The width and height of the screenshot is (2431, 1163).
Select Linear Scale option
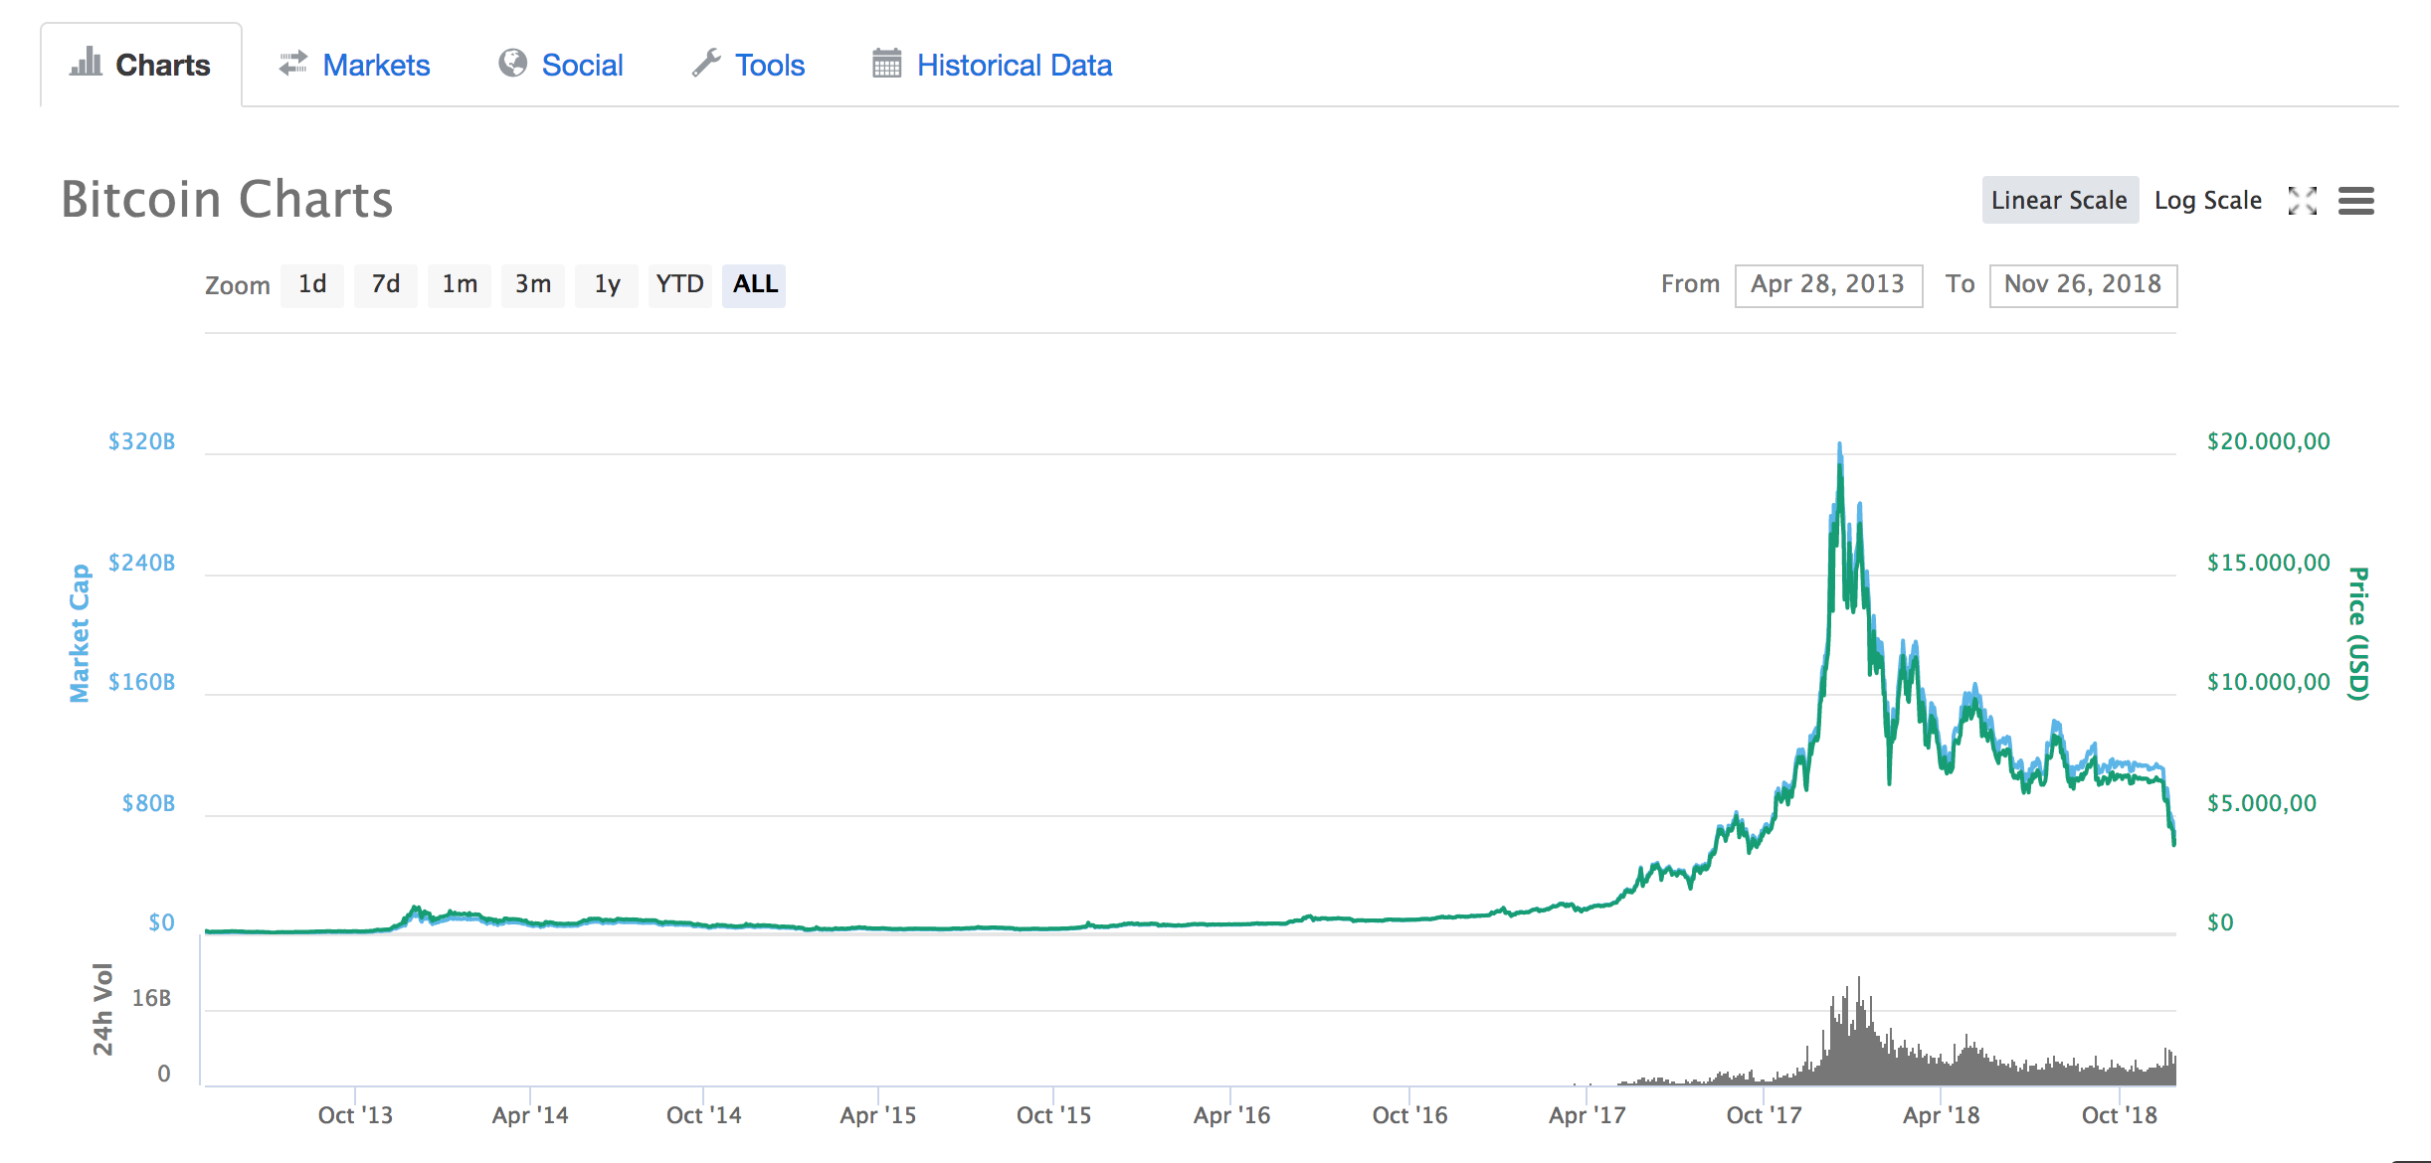pos(2059,201)
